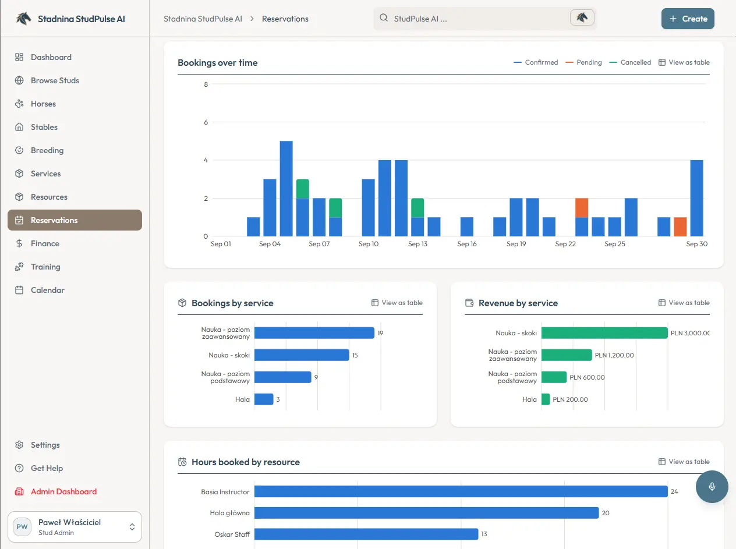Click the dumbbell icon beside Training
The width and height of the screenshot is (736, 549).
click(19, 267)
